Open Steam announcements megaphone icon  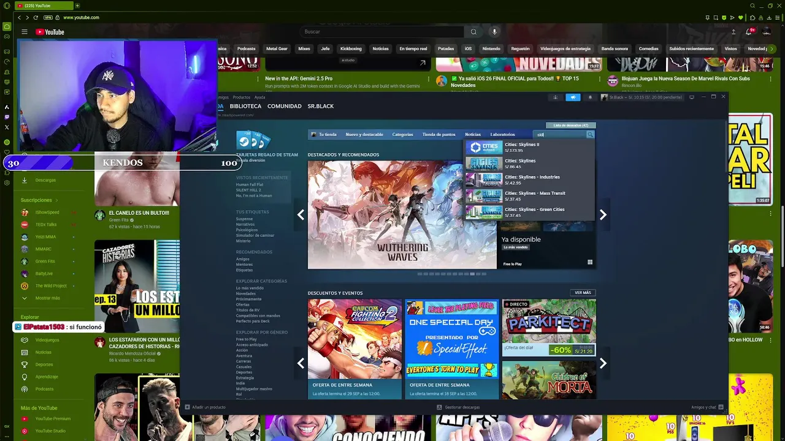(573, 97)
